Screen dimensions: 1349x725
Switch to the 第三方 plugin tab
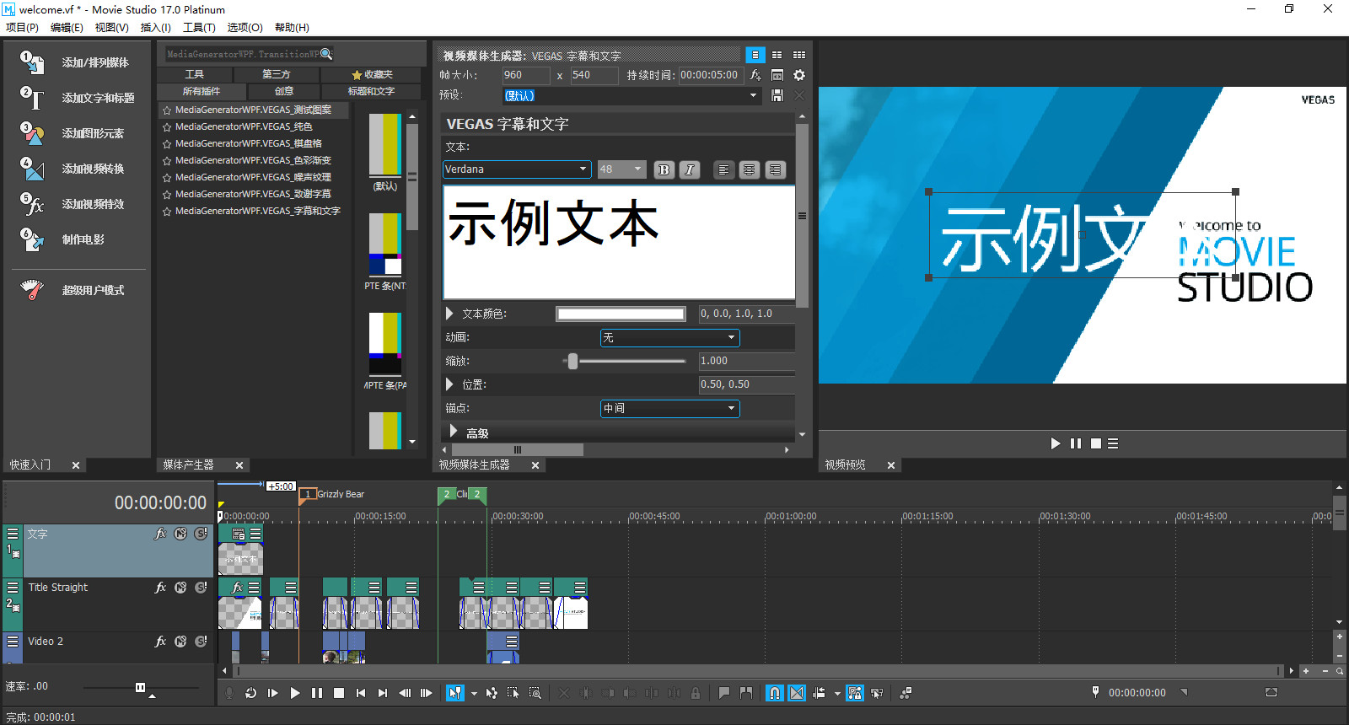[x=277, y=74]
